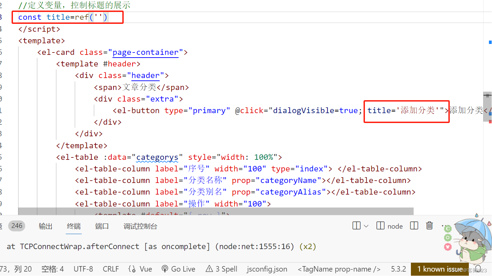Click the underlined header class name
Screen dimensions: 492x276
coord(145,75)
